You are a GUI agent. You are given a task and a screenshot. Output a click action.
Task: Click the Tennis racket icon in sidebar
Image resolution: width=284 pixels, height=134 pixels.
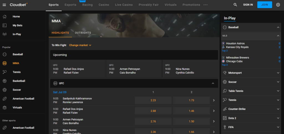click(x=5, y=72)
